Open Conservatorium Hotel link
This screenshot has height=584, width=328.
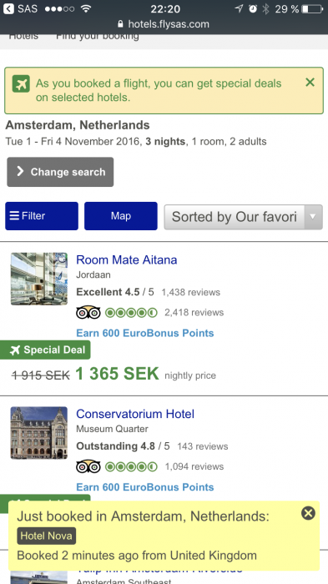click(135, 414)
